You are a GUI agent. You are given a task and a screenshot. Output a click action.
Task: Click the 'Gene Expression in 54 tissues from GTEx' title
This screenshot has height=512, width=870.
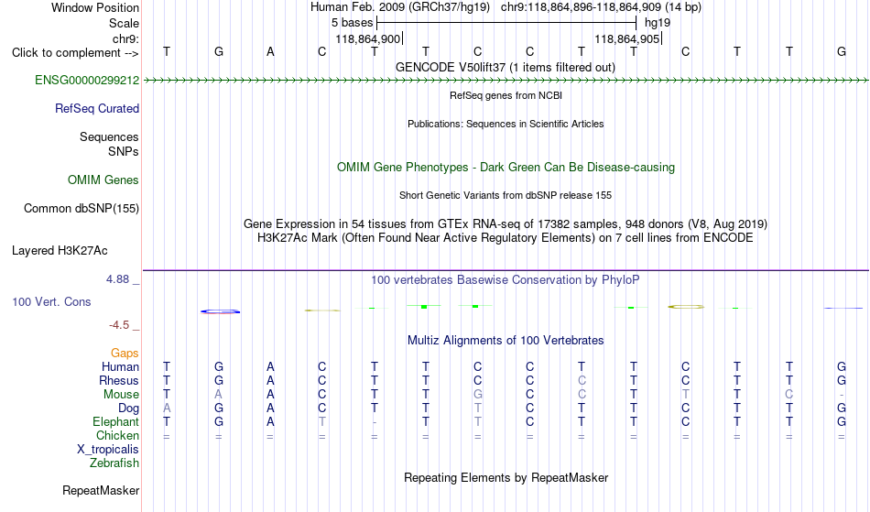point(506,224)
